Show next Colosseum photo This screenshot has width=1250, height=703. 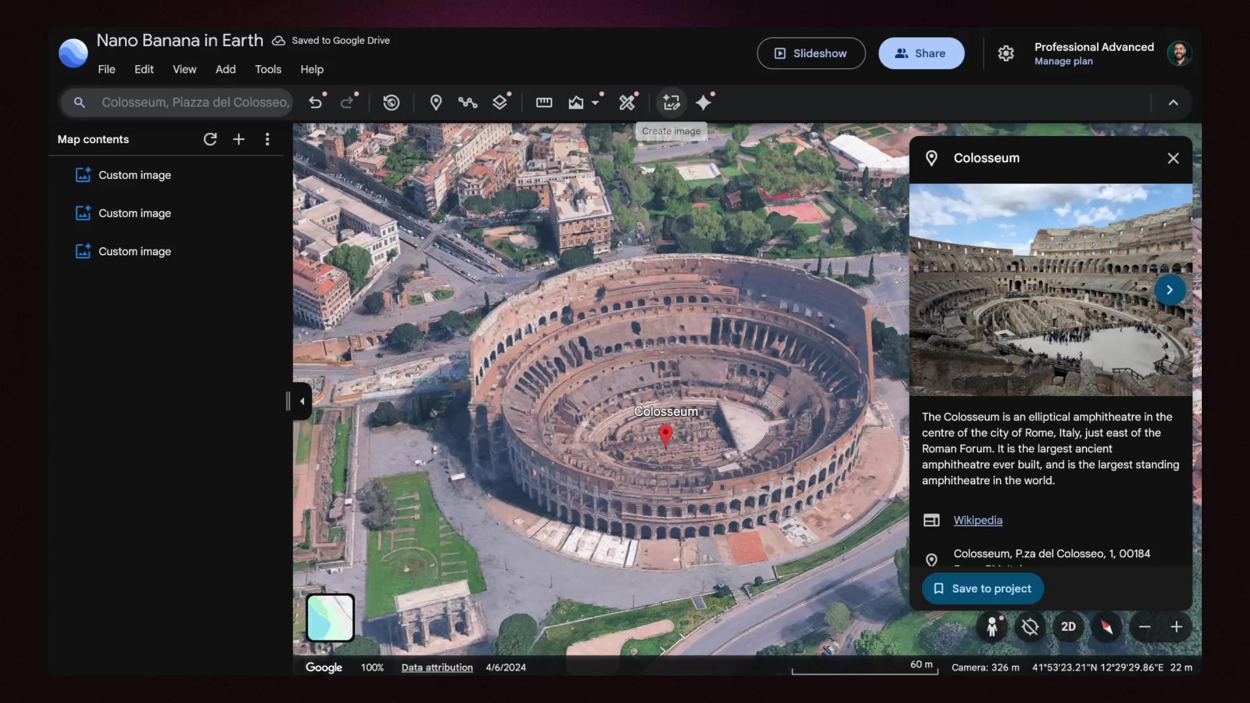1169,290
